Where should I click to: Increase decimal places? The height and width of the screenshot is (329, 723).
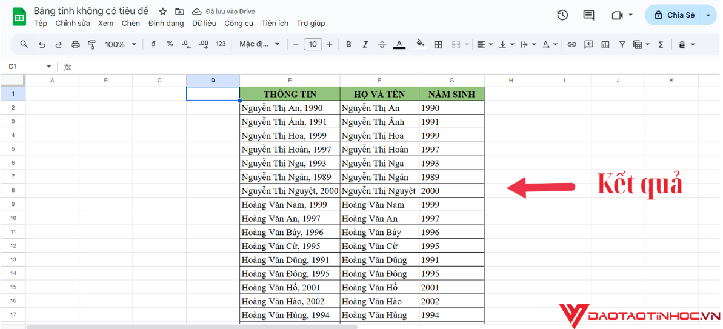[x=204, y=44]
